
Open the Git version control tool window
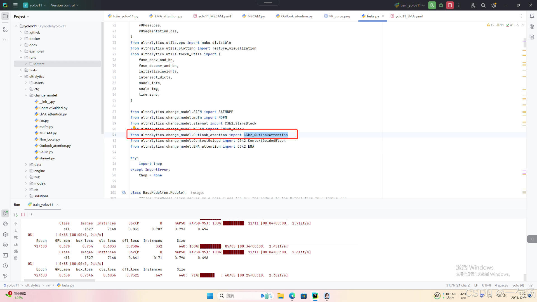[x=5, y=276]
